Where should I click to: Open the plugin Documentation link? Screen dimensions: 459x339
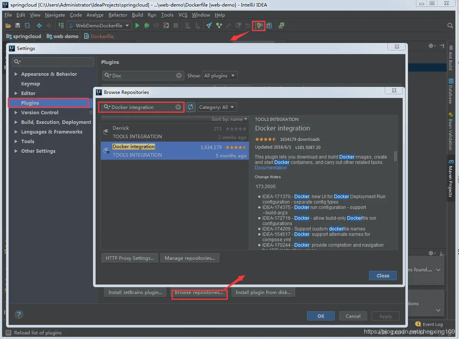[x=270, y=168]
